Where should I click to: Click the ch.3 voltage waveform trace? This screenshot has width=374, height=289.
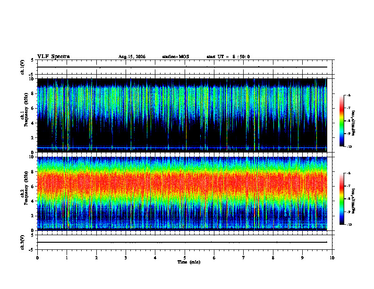(182, 242)
